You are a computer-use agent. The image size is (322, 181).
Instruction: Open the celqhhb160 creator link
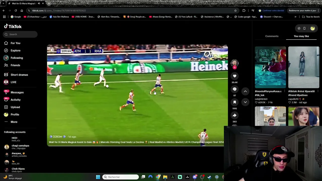point(261,99)
